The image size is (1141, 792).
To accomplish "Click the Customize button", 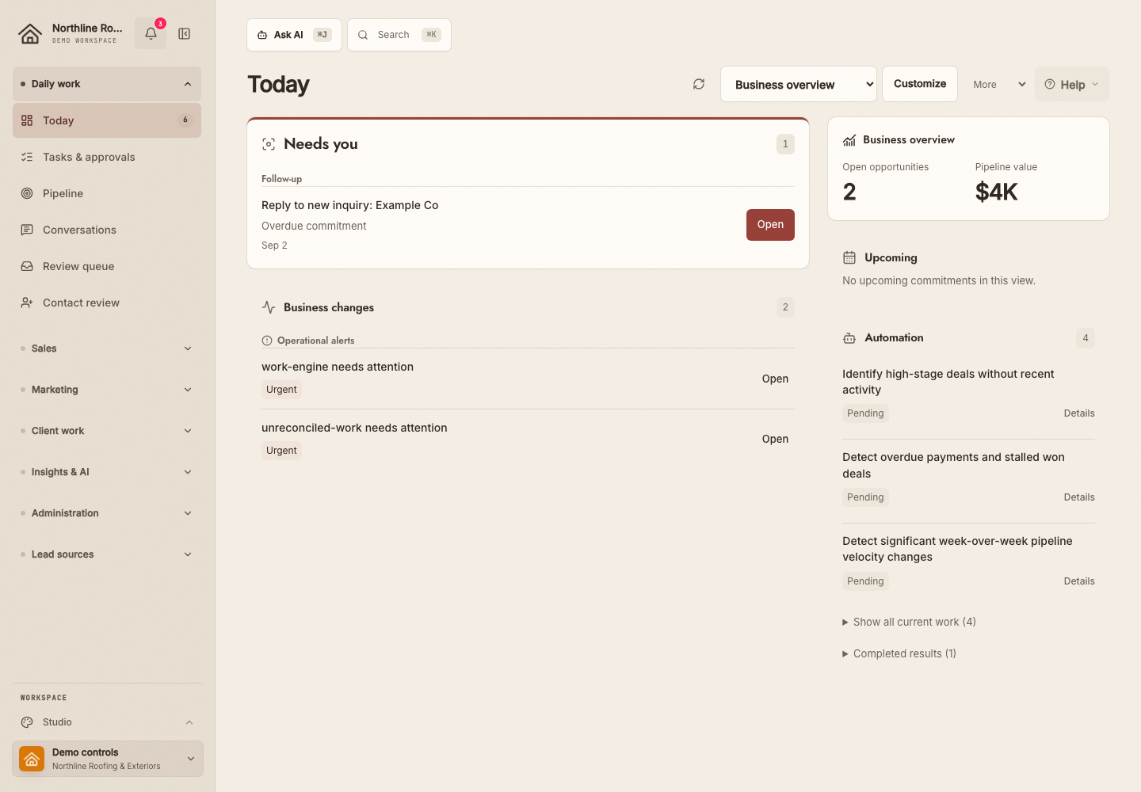I will [920, 84].
